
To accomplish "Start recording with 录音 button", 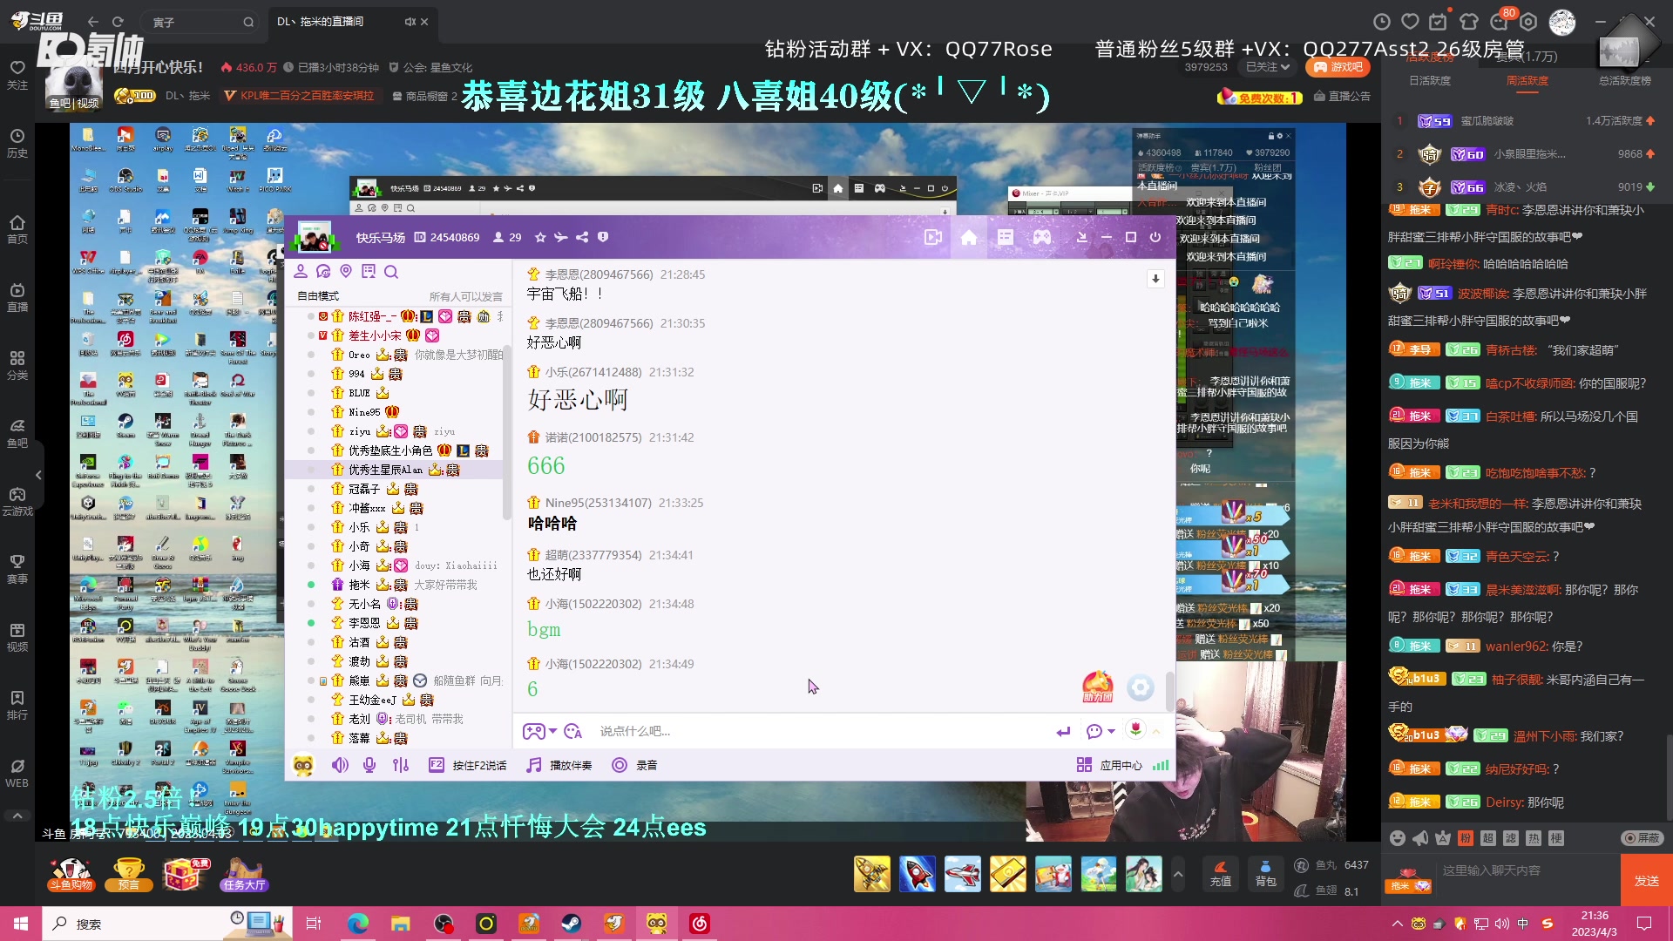I will 635,765.
